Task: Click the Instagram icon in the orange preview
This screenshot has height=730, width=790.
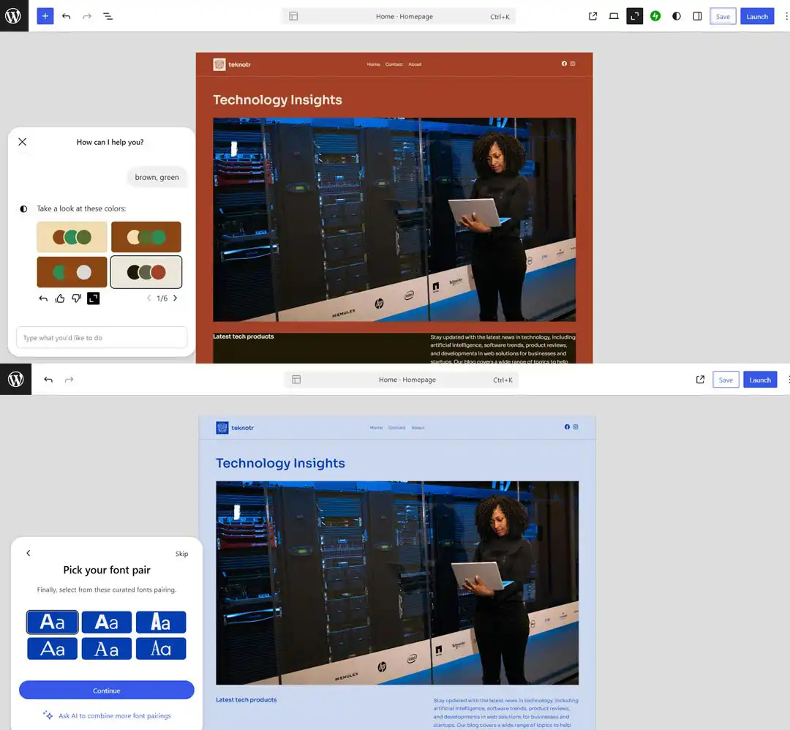Action: [573, 64]
